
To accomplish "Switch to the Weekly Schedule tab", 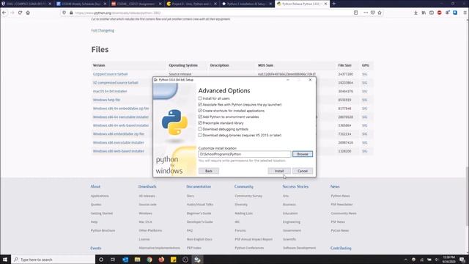I will [81, 4].
